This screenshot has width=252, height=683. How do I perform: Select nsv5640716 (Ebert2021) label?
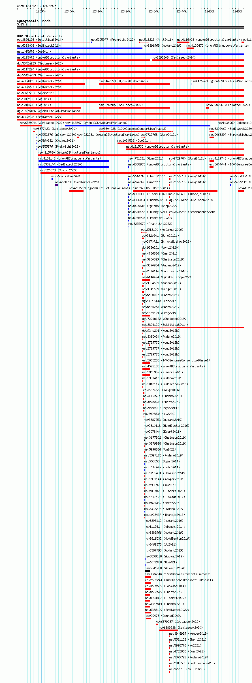[x=147, y=176]
